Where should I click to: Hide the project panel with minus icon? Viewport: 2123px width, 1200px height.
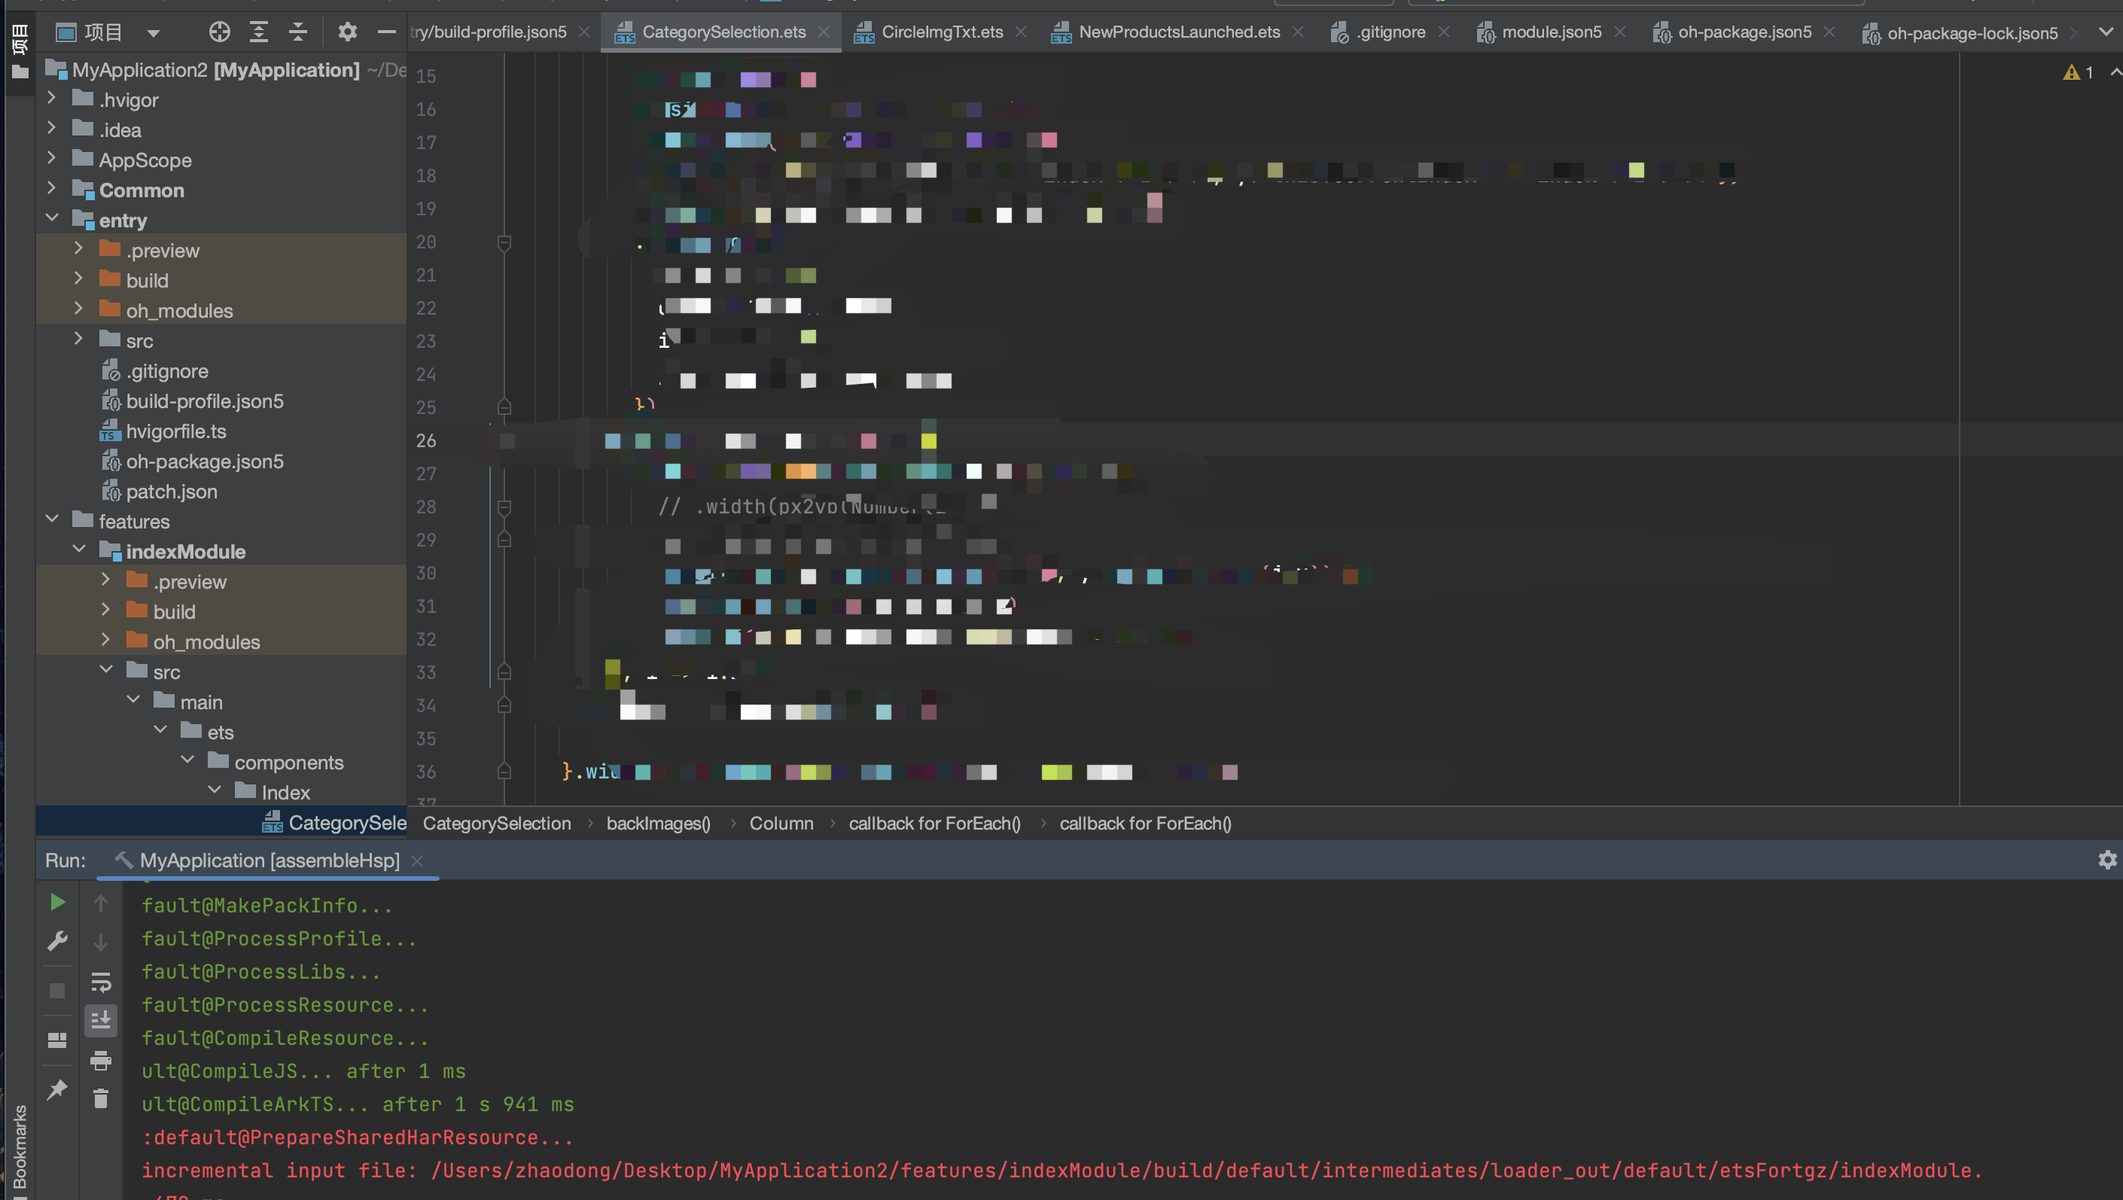point(386,32)
